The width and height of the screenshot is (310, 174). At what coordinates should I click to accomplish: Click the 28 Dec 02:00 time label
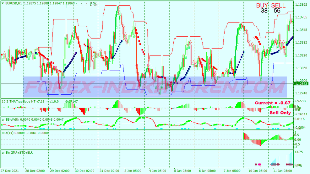coord(35,171)
